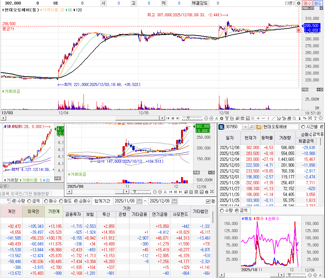Select the 매수 radio button
This screenshot has height=278, width=325.
pyautogui.click(x=46, y=201)
